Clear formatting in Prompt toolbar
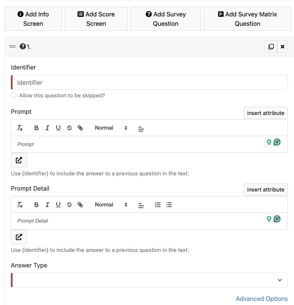 click(20, 128)
